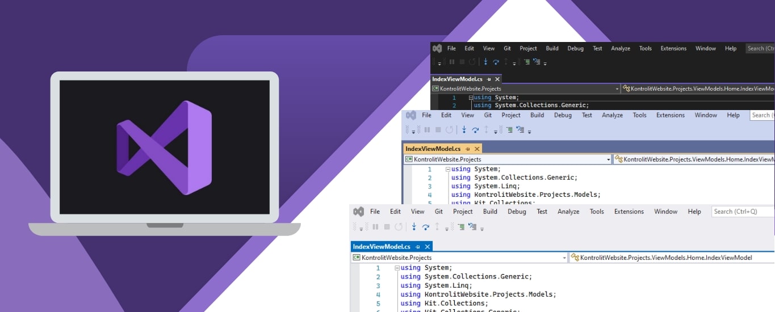Click Restart icon in the dark window toolbar
This screenshot has height=312, width=775.
tap(472, 62)
